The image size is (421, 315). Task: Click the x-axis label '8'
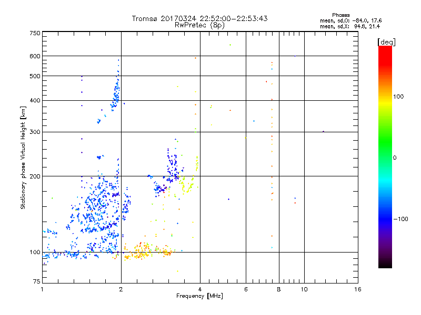click(279, 289)
